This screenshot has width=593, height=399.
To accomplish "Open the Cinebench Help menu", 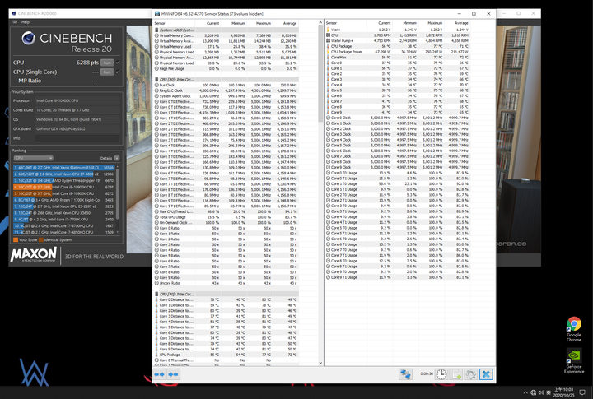I will click(x=26, y=22).
